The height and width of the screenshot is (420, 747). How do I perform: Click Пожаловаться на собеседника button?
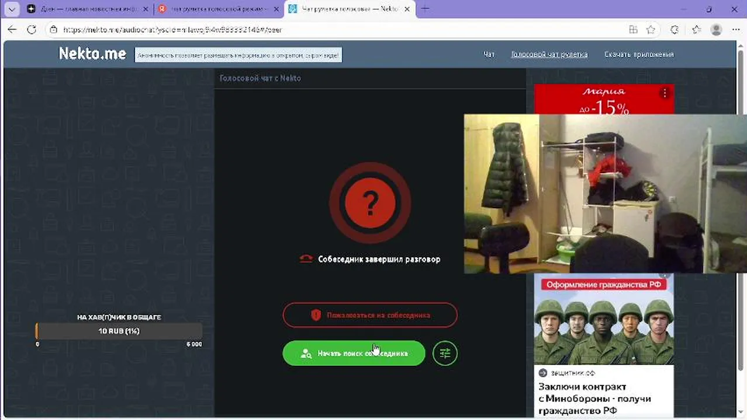point(370,315)
